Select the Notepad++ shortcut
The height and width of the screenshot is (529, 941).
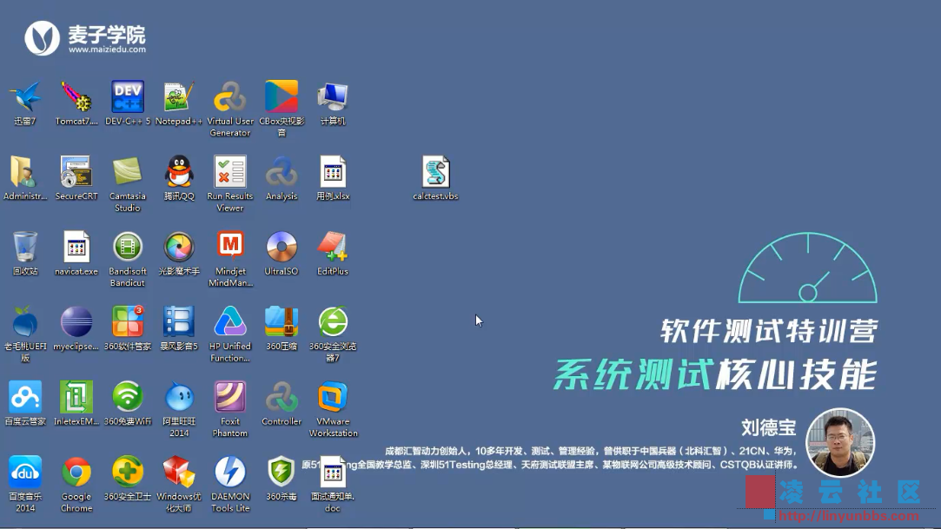[179, 96]
